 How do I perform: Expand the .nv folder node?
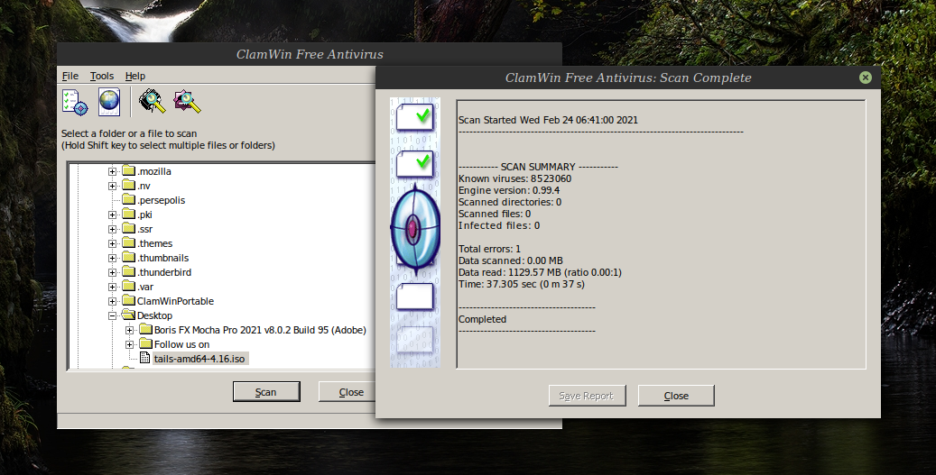click(x=112, y=186)
